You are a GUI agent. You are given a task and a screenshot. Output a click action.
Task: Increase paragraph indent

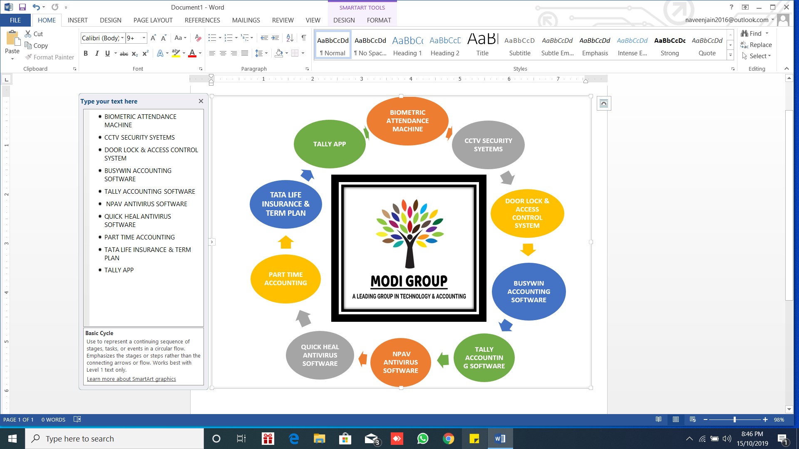click(x=275, y=38)
